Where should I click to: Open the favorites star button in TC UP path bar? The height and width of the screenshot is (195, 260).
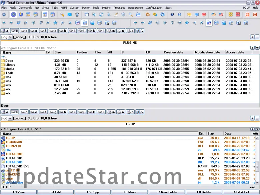[x=252, y=129]
